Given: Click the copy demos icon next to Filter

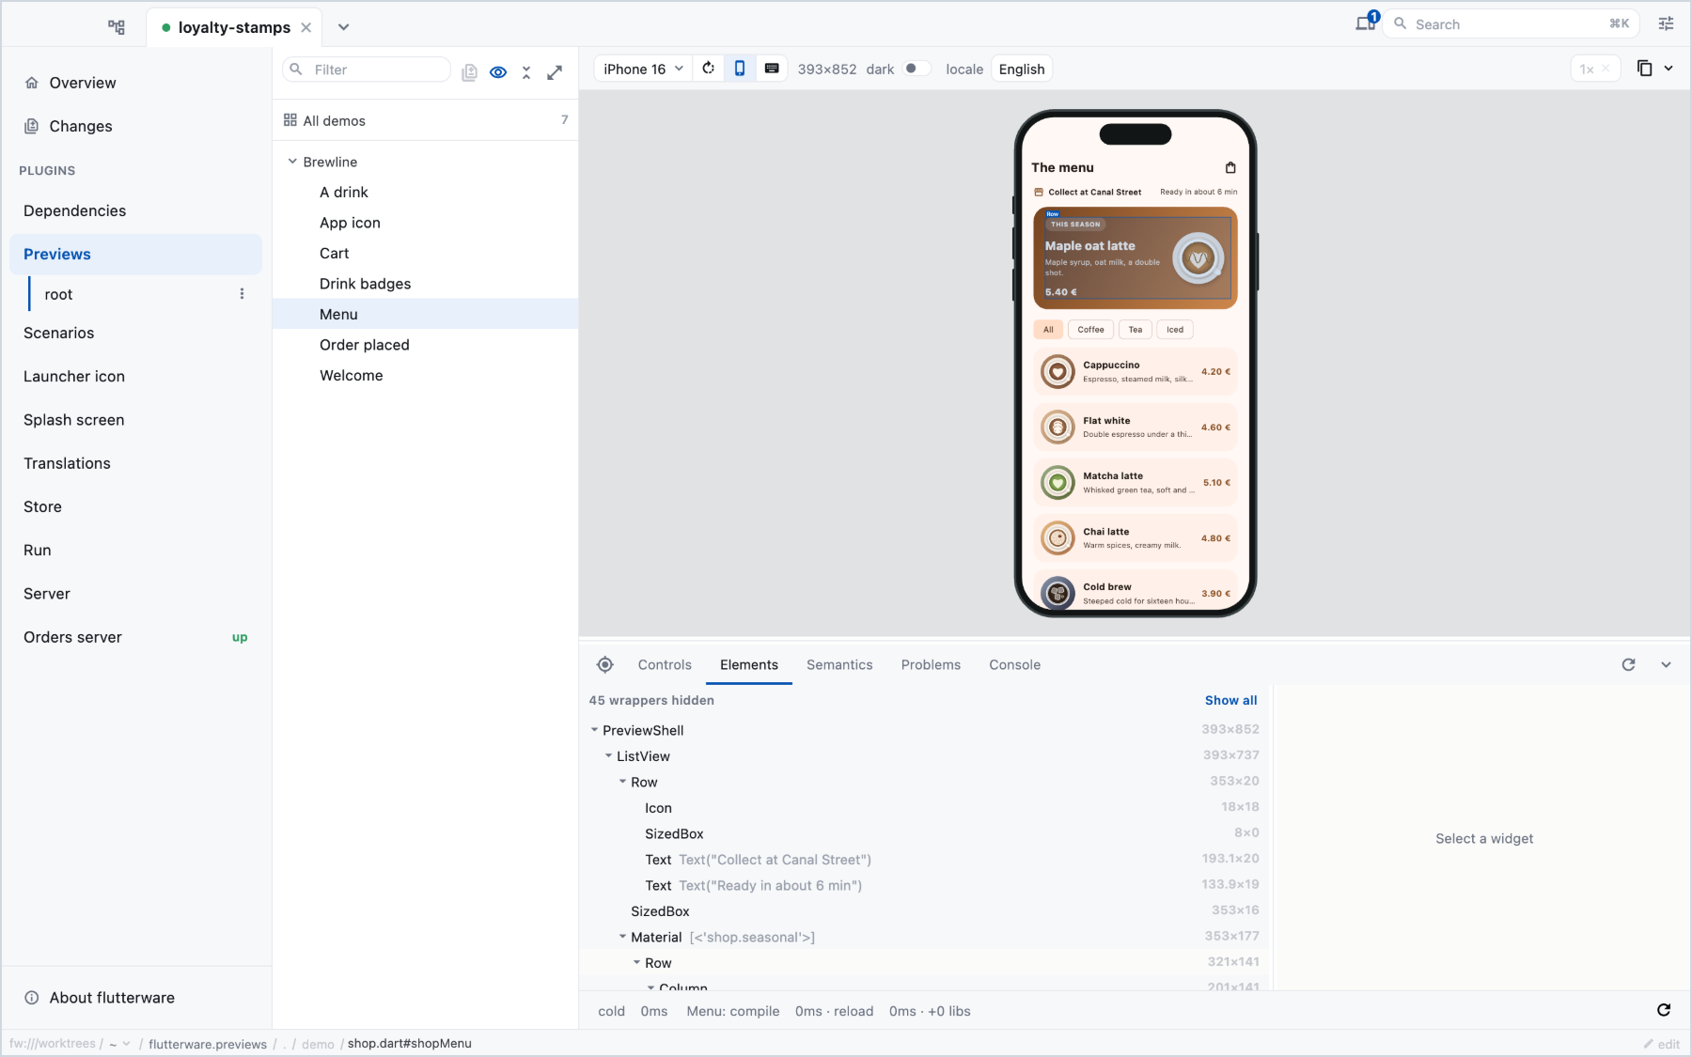Looking at the screenshot, I should (x=469, y=71).
